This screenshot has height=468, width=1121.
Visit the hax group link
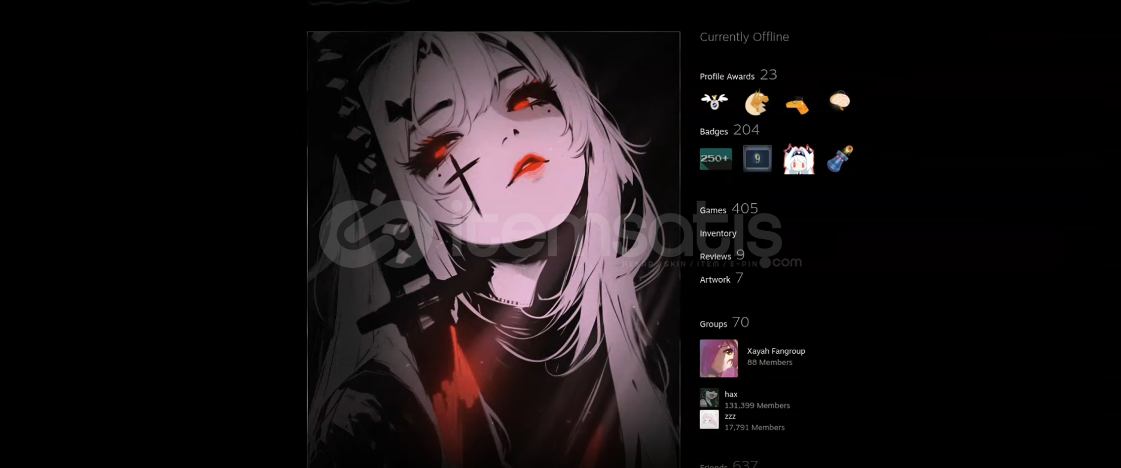pos(731,394)
